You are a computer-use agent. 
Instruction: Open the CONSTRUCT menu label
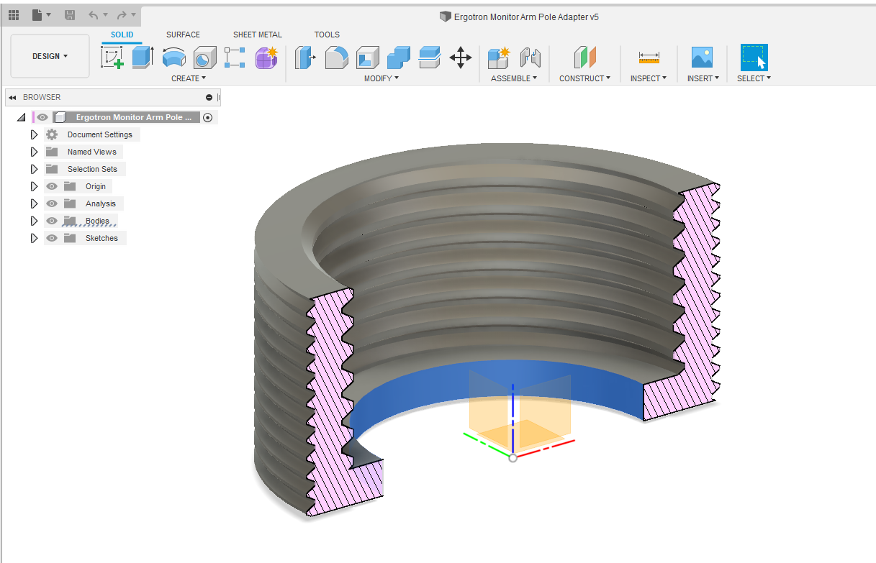click(584, 78)
